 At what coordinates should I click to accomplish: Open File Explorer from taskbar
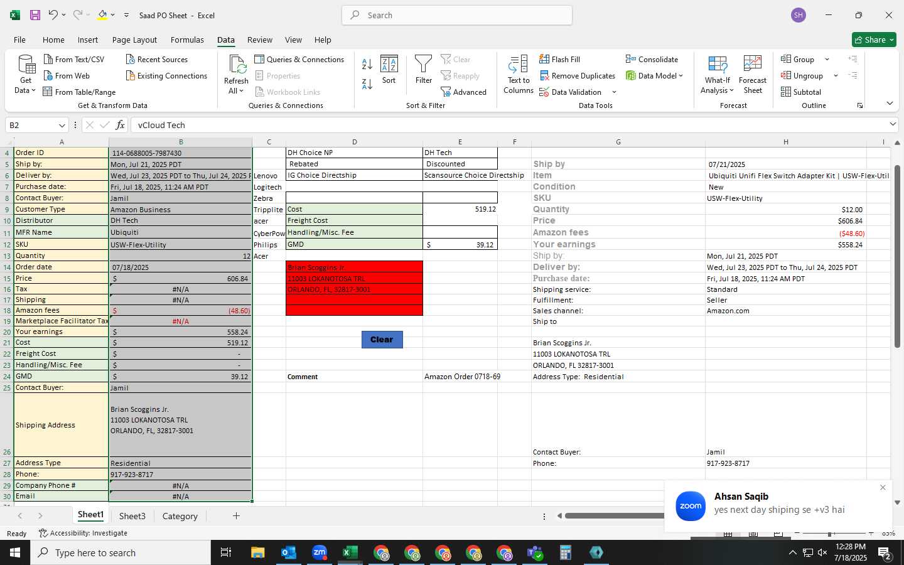click(x=258, y=552)
